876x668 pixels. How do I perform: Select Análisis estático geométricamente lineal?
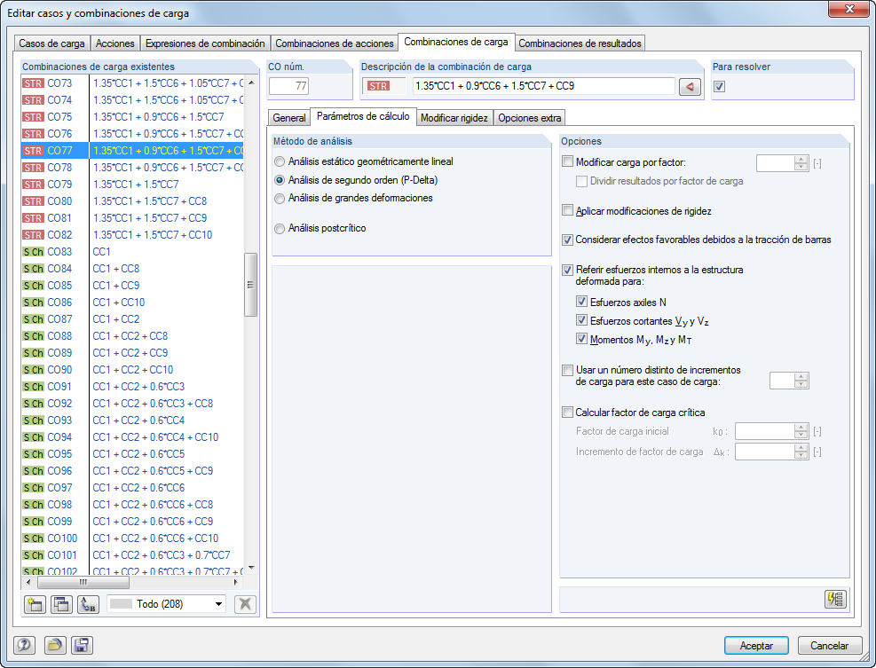click(280, 162)
